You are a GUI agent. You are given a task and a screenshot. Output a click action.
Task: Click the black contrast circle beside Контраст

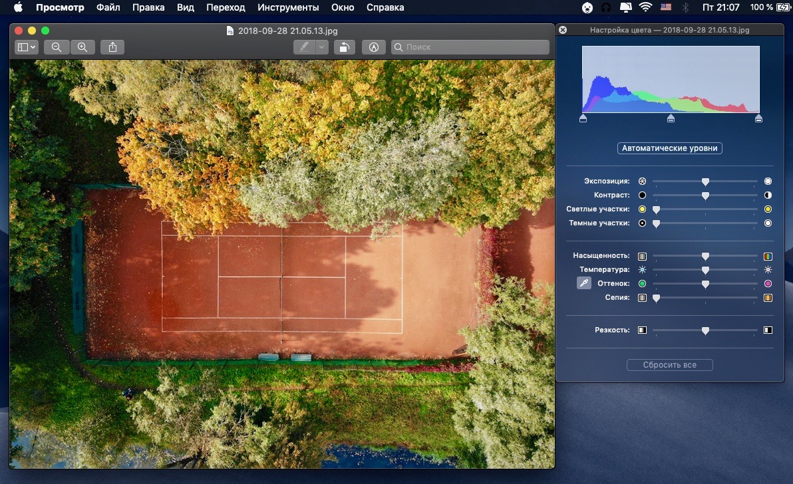click(x=641, y=195)
